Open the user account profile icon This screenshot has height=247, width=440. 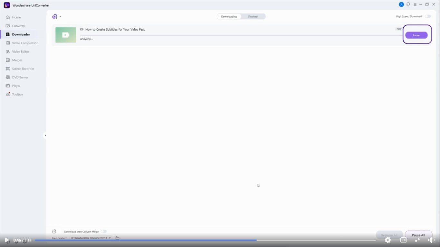[401, 5]
